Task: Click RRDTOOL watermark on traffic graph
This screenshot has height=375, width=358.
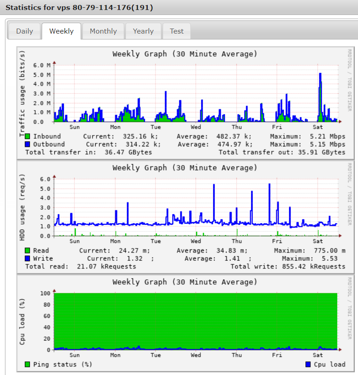Action: (349, 85)
